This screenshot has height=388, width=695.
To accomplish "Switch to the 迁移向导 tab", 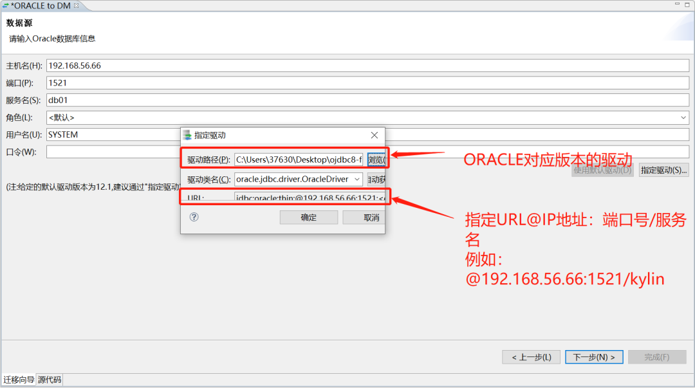I will (19, 380).
